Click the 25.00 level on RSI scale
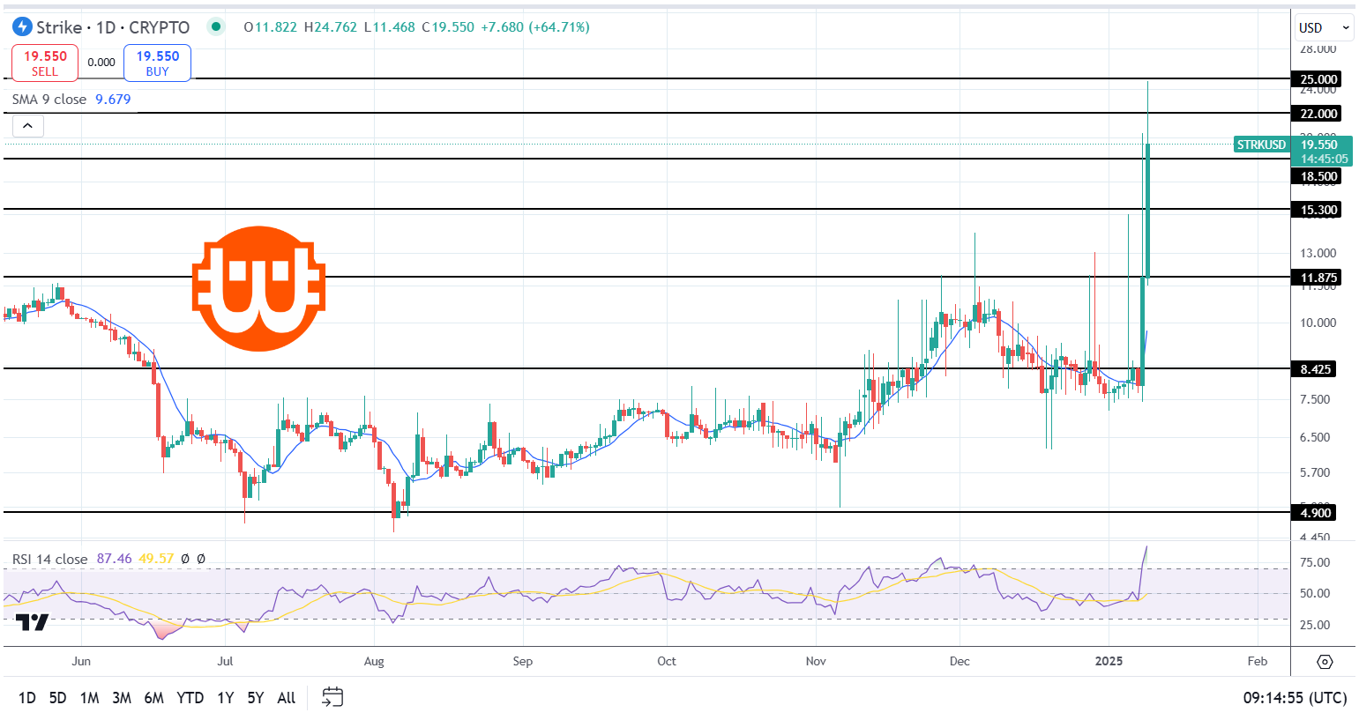 (x=1315, y=626)
